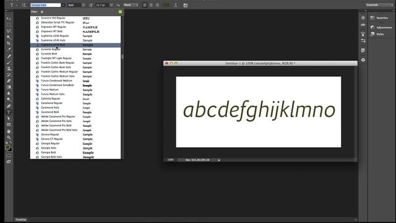Select the Dodge tool

pos(9,99)
